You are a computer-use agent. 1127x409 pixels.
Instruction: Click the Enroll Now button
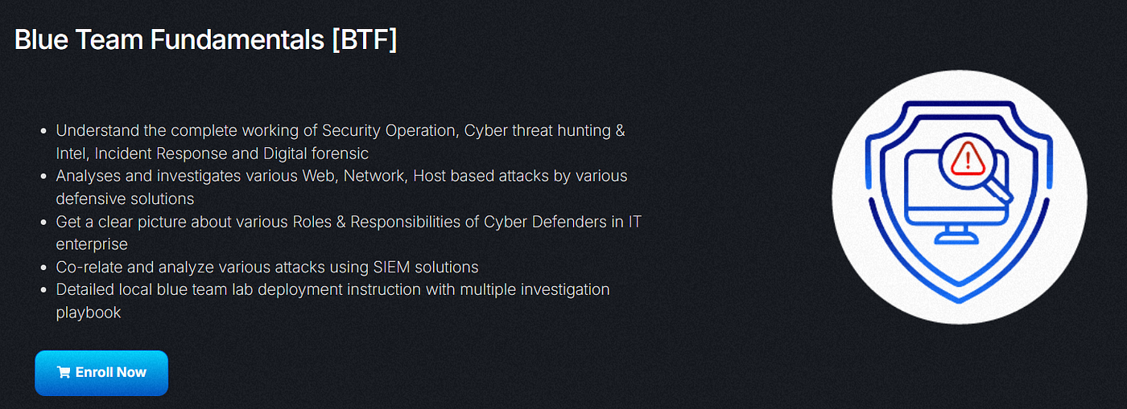tap(101, 373)
